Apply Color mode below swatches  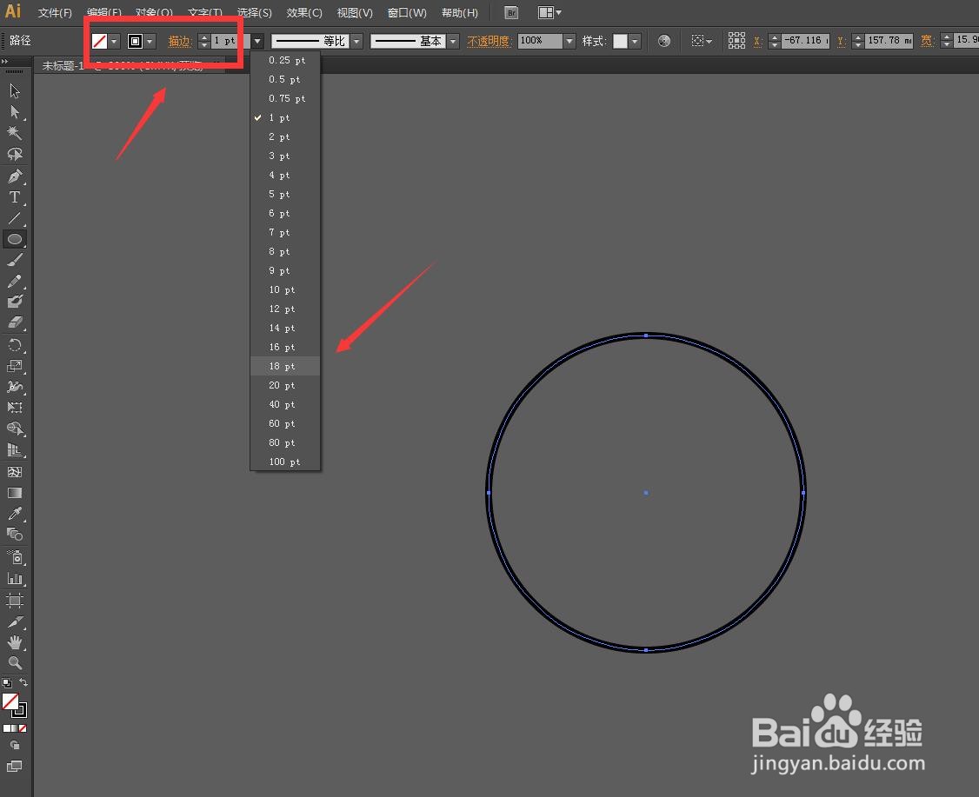pos(6,728)
